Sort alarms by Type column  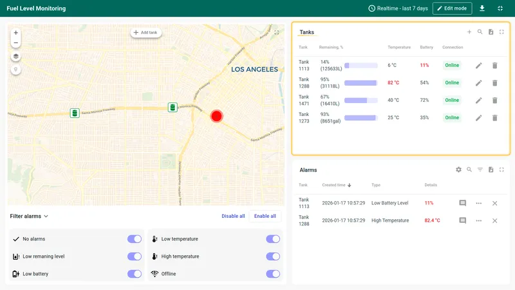click(376, 185)
